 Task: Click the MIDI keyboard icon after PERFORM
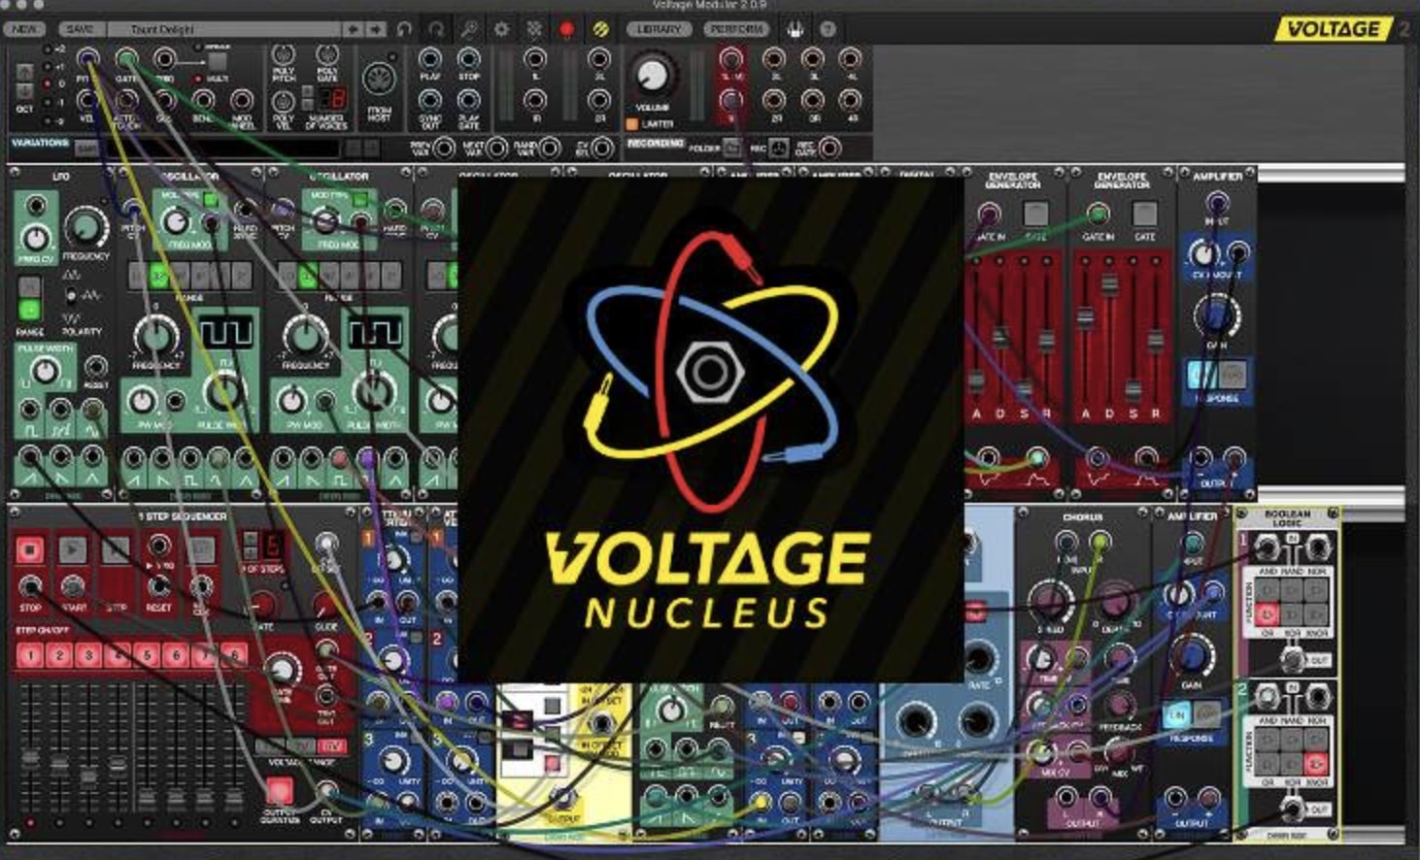pos(795,29)
